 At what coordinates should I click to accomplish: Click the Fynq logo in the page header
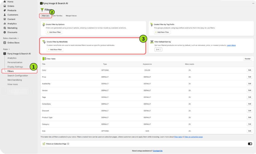pos(41,3)
